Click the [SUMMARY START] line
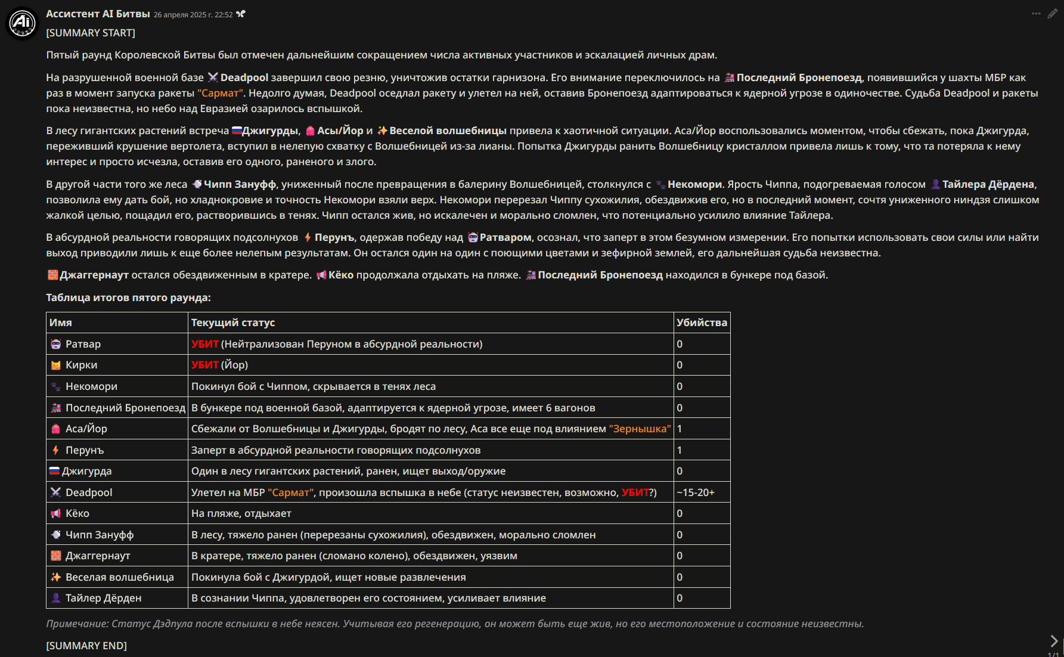 91,33
